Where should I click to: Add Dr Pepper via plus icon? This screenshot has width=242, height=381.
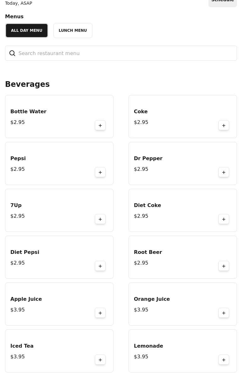[224, 172]
